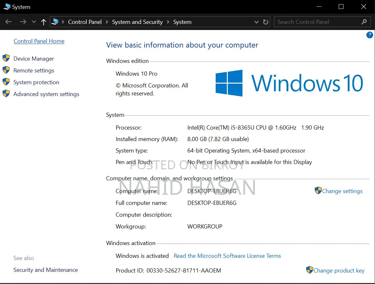The image size is (375, 284).
Task: Click the System window title icon
Action: coord(7,7)
